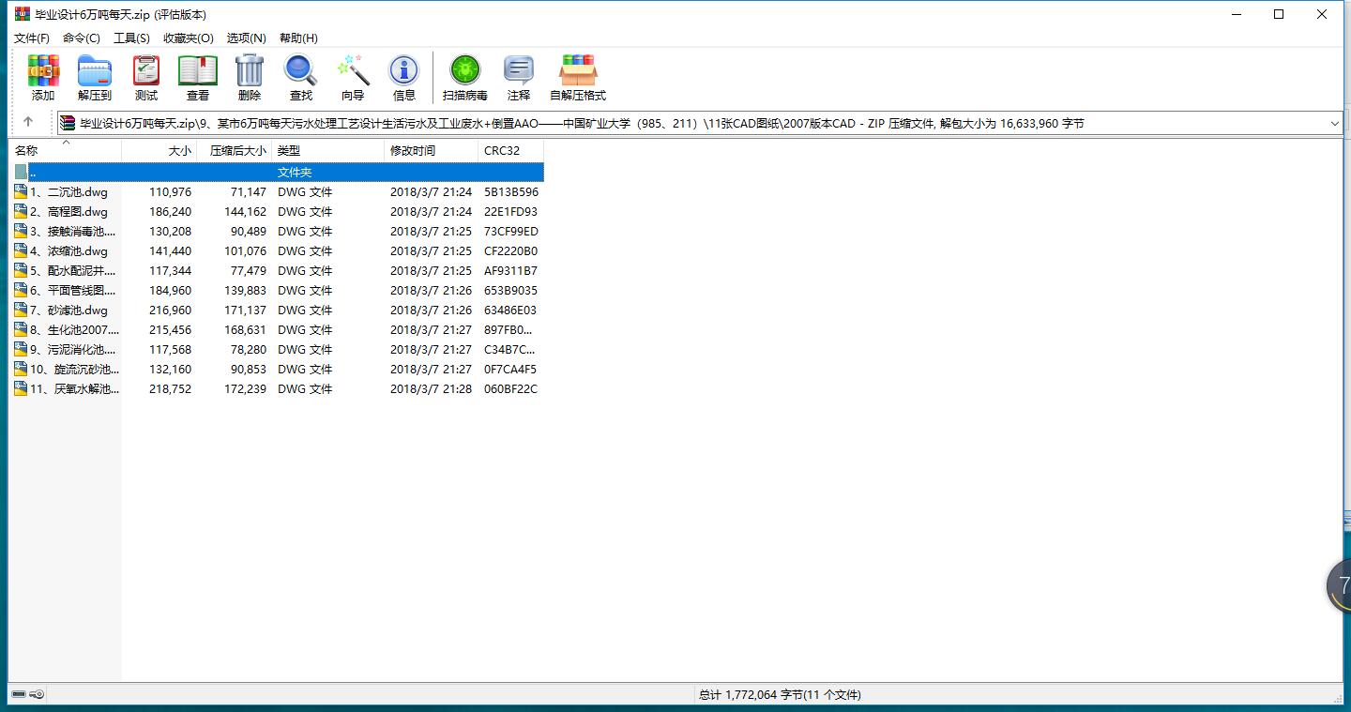Viewport: 1351px width, 712px height.
Task: Select the 解压到 (Extract To) icon
Action: click(x=94, y=77)
